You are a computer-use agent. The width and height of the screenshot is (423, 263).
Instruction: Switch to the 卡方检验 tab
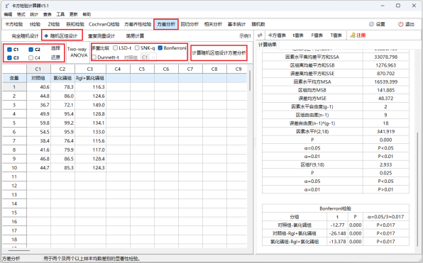[x=14, y=24]
